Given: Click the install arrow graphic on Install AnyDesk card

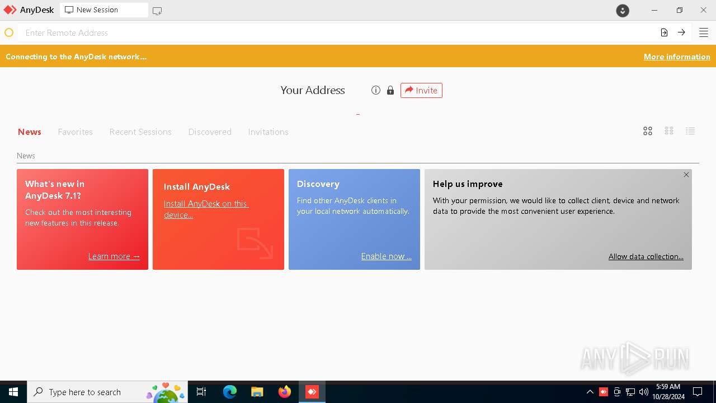Looking at the screenshot, I should (255, 243).
